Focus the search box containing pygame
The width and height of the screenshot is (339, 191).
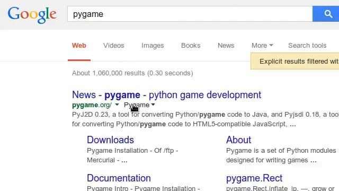pos(190,14)
